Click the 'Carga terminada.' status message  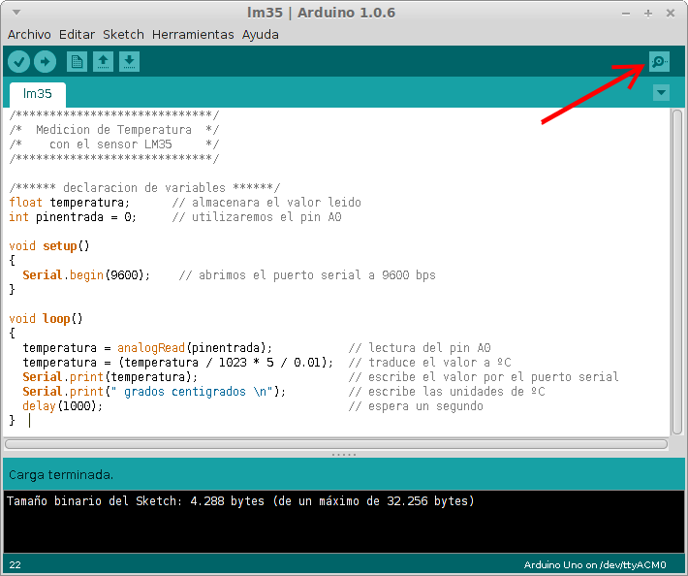(x=61, y=475)
